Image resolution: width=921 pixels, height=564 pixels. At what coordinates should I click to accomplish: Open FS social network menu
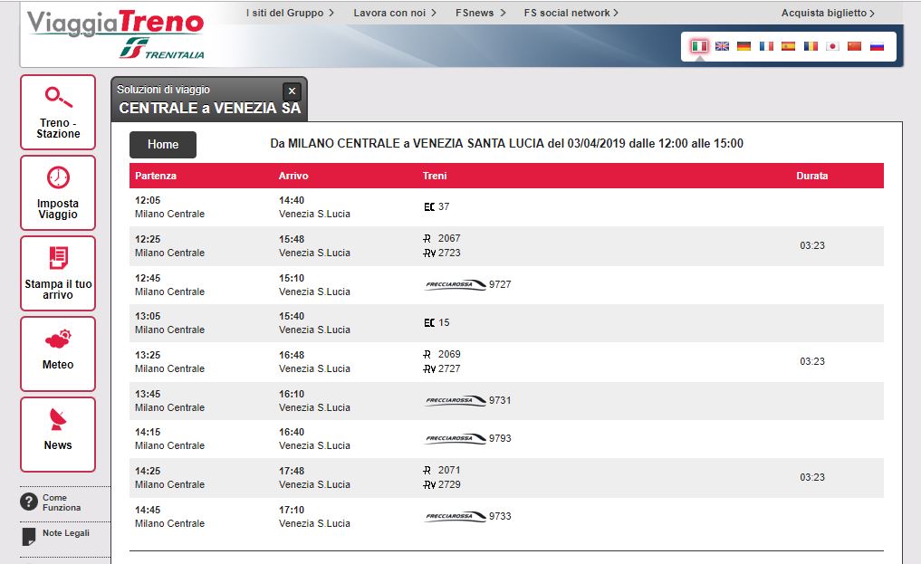[x=571, y=13]
